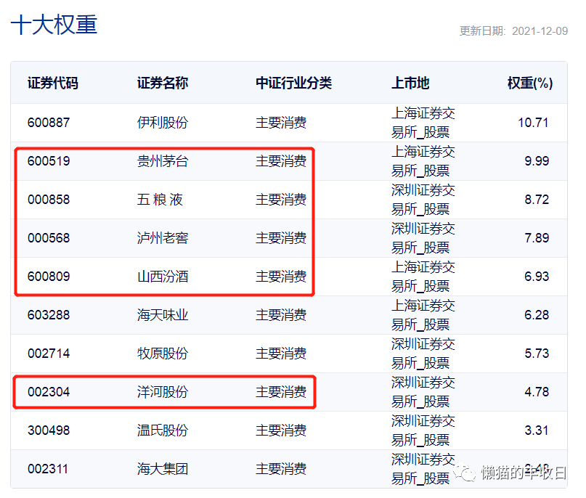Select the 洋河股份 security name
The height and width of the screenshot is (498, 586).
163,392
